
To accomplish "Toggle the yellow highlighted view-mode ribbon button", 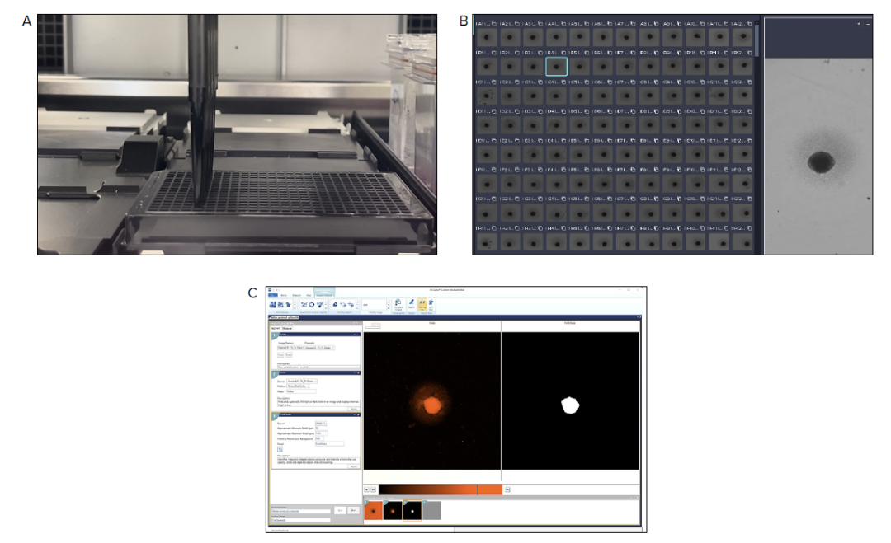I will [x=422, y=305].
